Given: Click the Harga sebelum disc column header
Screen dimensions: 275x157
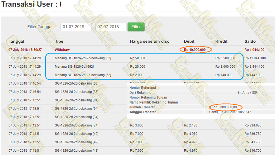Looking at the screenshot, I should [x=150, y=41].
